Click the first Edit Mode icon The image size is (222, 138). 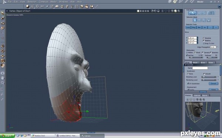pyautogui.click(x=192, y=13)
